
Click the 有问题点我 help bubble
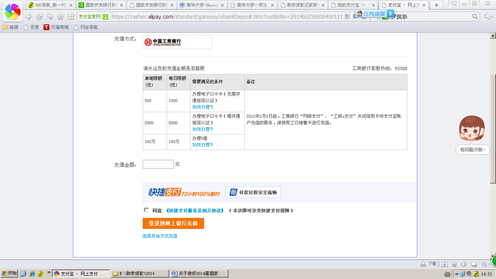coord(472,149)
